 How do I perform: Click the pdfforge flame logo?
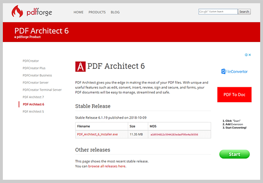(17, 11)
